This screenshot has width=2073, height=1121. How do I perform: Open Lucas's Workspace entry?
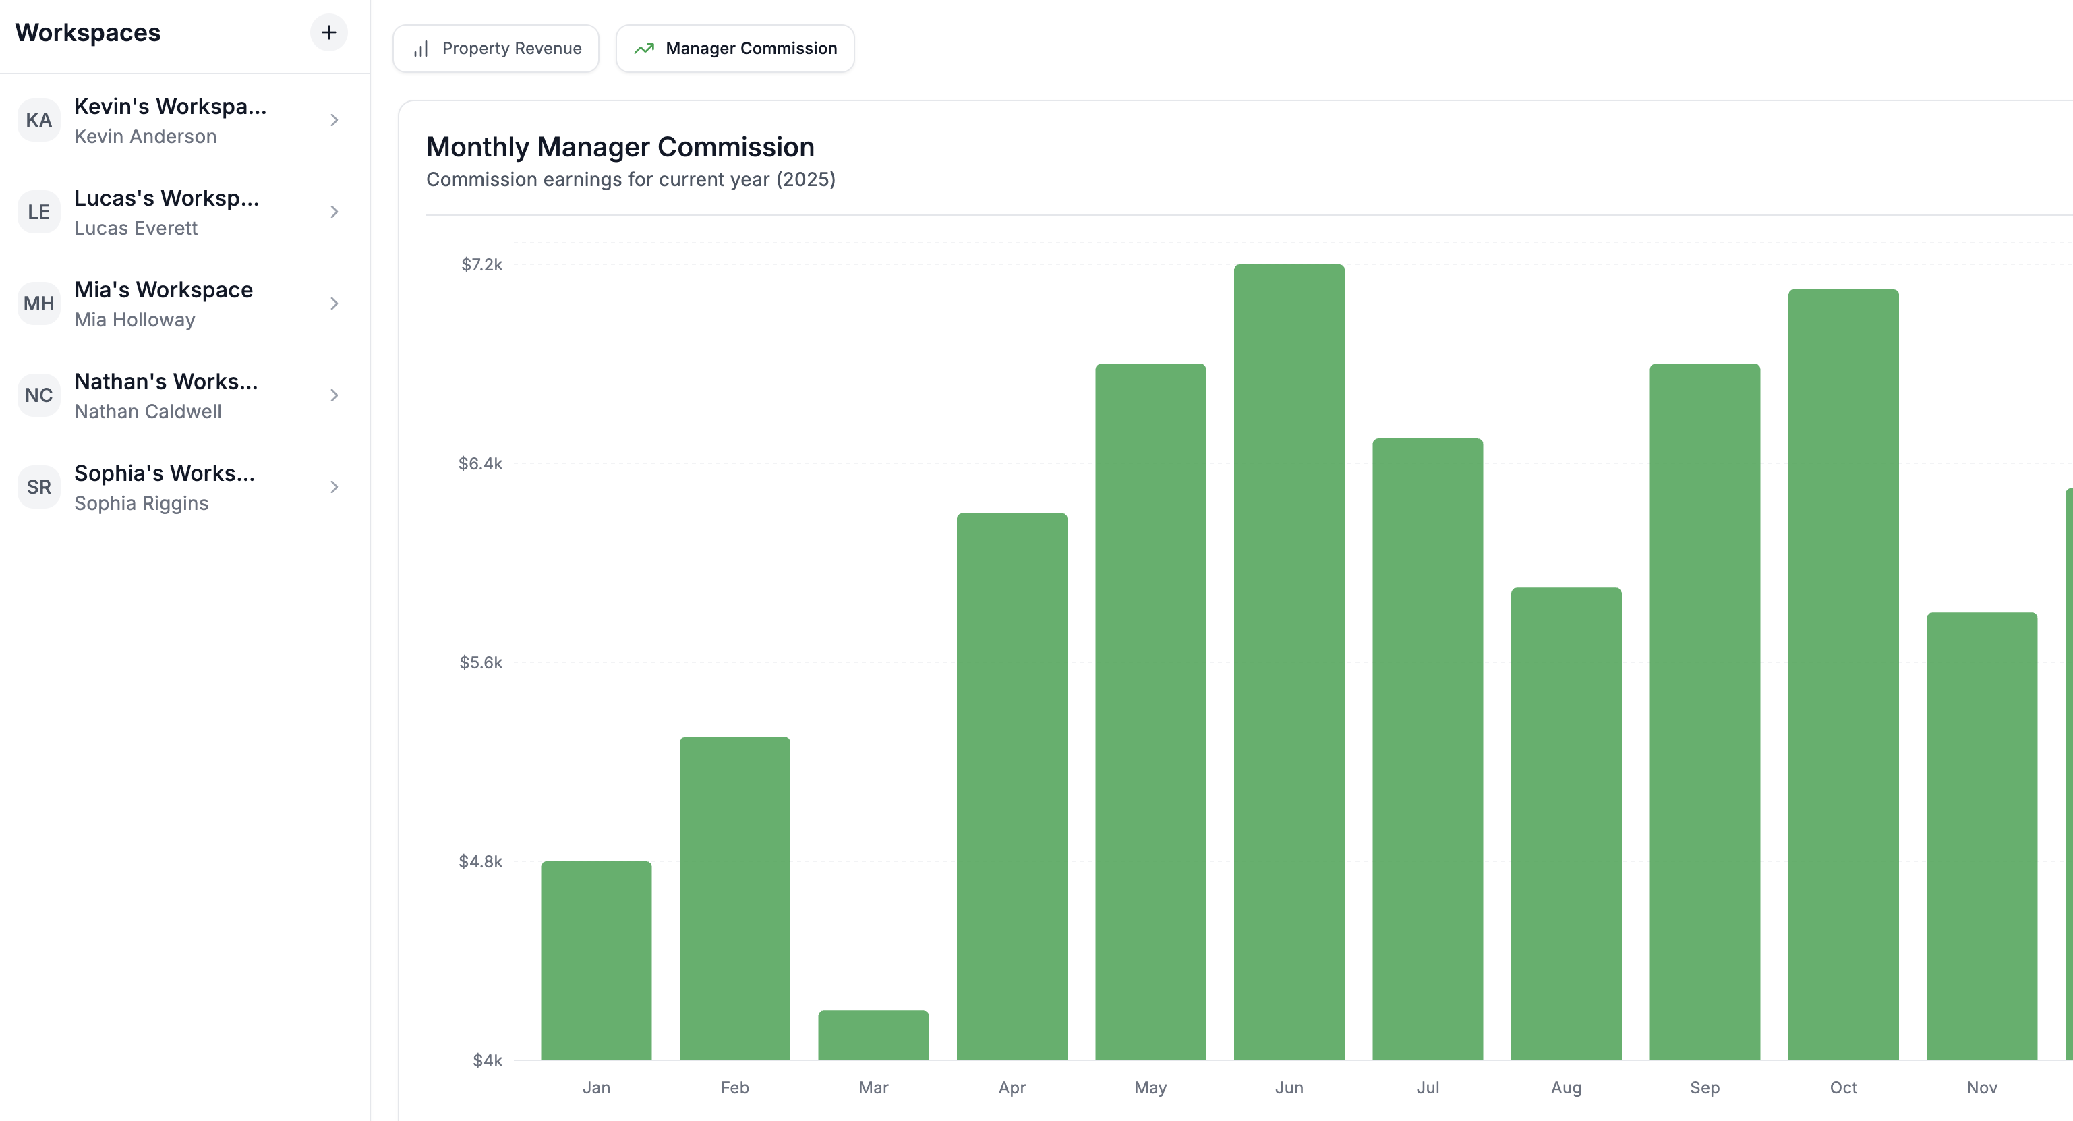point(184,212)
